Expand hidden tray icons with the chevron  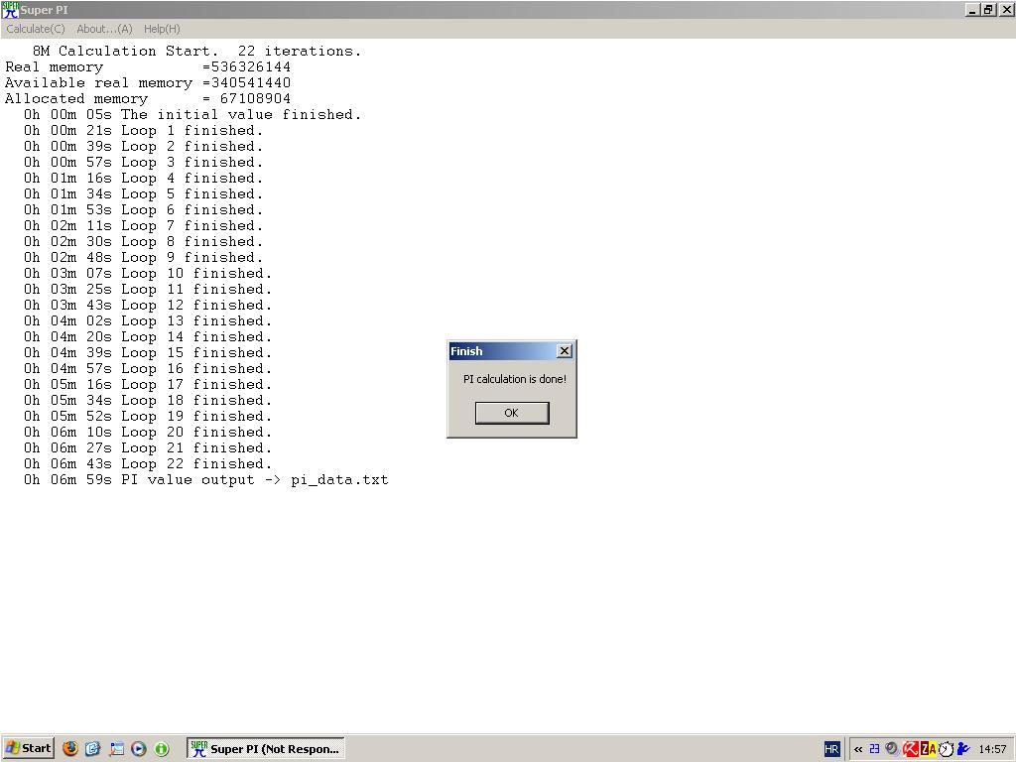point(858,749)
